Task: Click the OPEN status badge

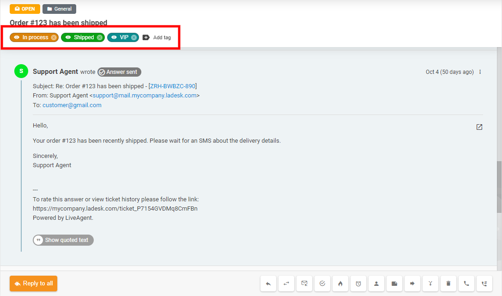Action: tap(25, 9)
